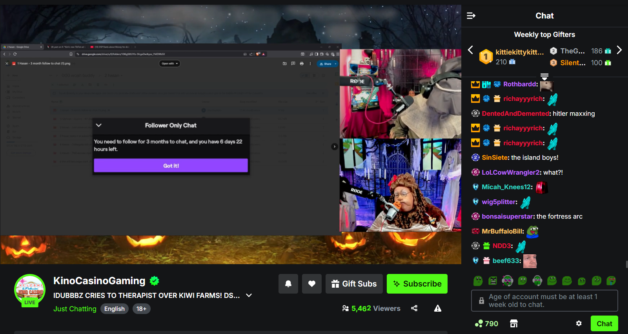The height and width of the screenshot is (334, 628).
Task: Collapse the Follower Only Chat chevron
Action: point(99,125)
